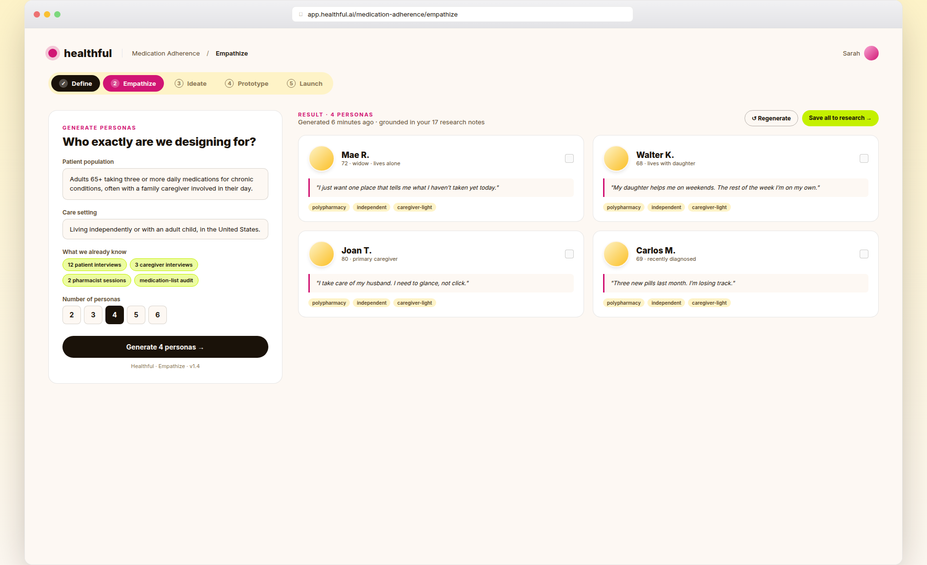Click Carlos M.'s quote about losing track
The image size is (927, 565).
(736, 283)
